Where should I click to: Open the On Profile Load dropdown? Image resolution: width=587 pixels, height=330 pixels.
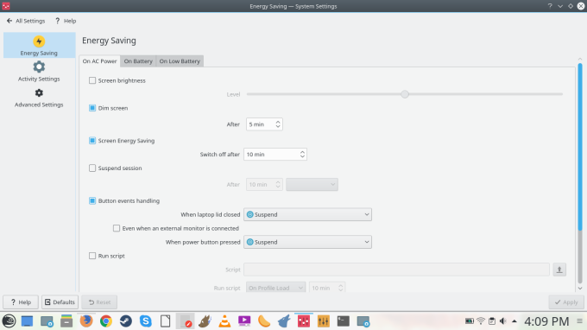[275, 288]
